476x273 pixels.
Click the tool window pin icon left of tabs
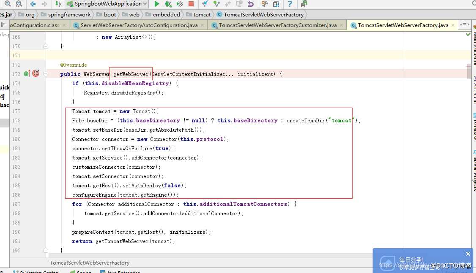[x=4, y=25]
